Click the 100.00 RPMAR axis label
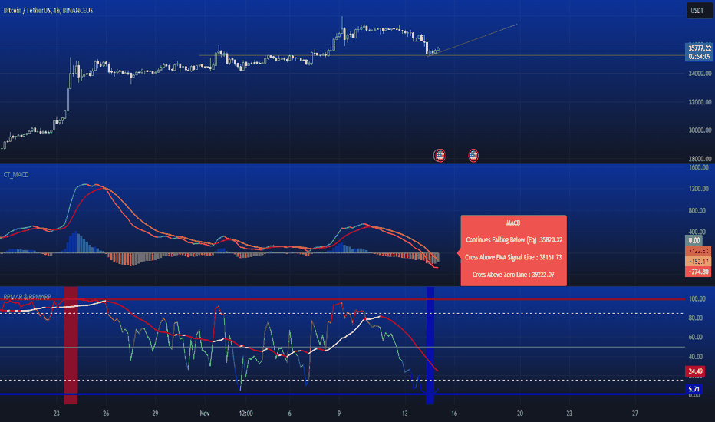 697,298
